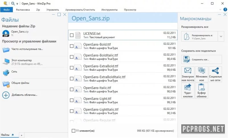Add a new tab with the plus button
The height and width of the screenshot is (138, 228).
(22, 135)
